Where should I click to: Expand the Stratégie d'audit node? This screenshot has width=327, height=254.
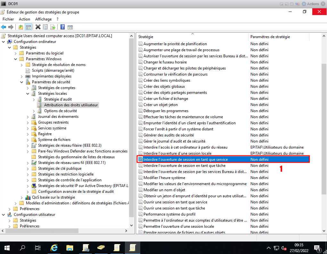(x=34, y=99)
